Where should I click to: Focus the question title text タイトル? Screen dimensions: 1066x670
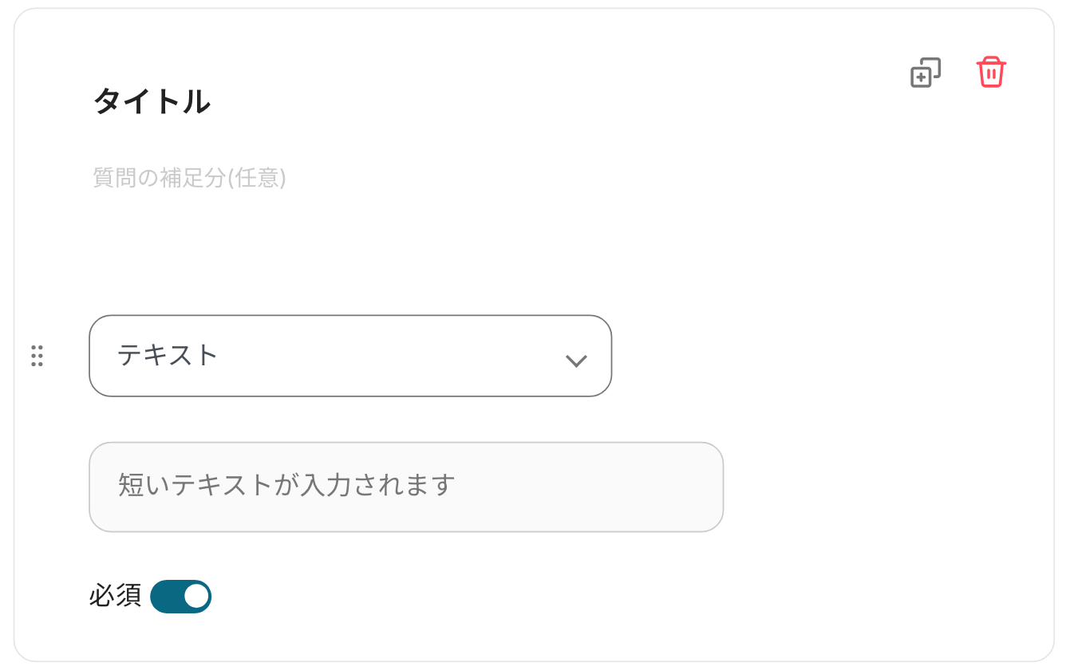pos(152,102)
